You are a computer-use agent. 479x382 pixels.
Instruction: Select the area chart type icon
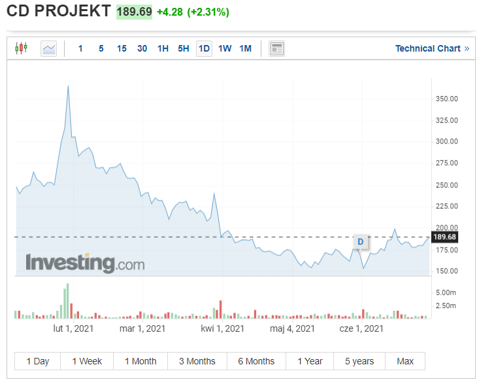pyautogui.click(x=48, y=48)
